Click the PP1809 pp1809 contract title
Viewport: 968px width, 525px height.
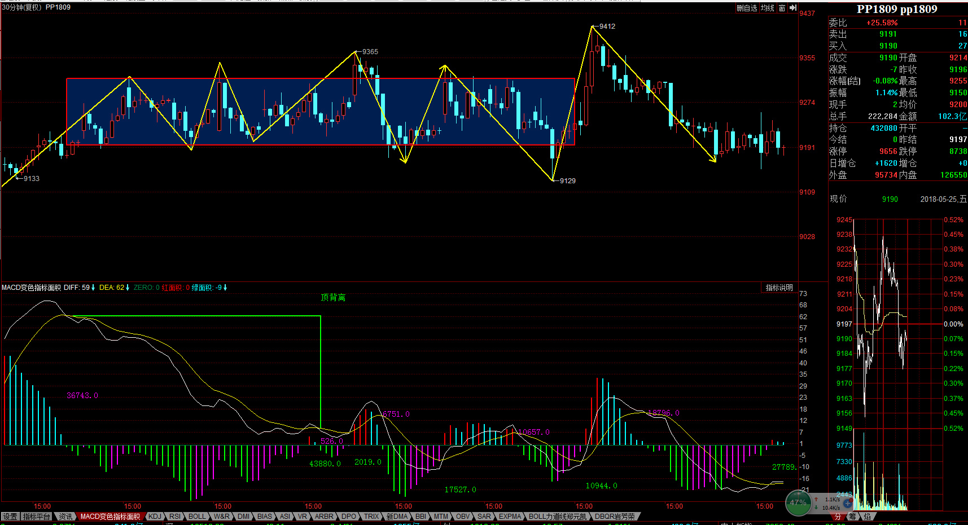897,9
